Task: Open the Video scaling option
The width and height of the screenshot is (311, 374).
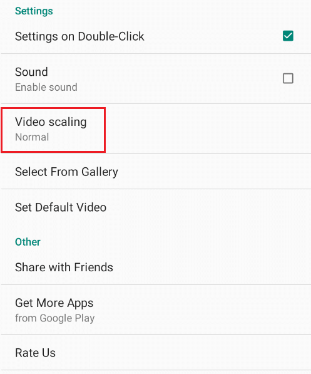Action: pyautogui.click(x=155, y=128)
